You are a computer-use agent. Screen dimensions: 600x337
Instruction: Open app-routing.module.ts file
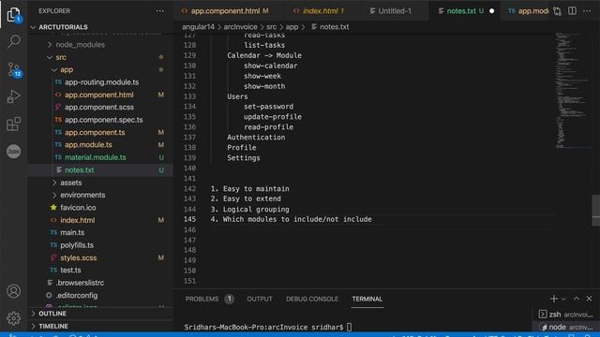pos(101,82)
